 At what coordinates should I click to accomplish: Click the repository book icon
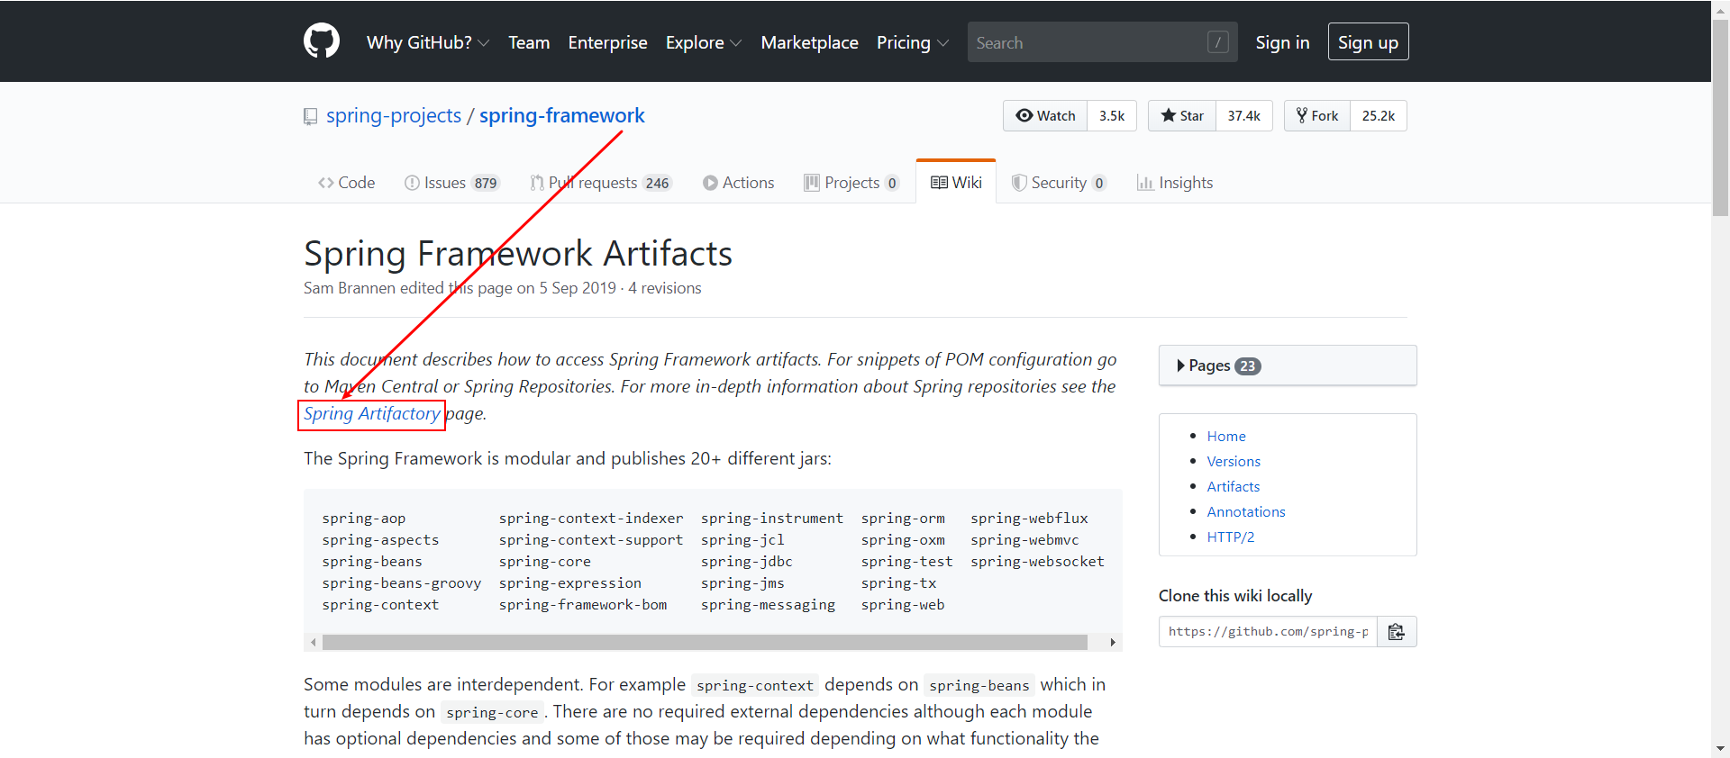(x=311, y=116)
